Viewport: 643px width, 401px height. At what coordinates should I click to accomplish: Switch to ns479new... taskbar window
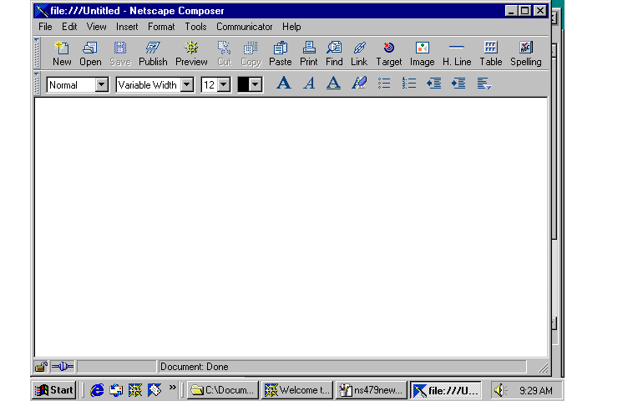click(372, 390)
